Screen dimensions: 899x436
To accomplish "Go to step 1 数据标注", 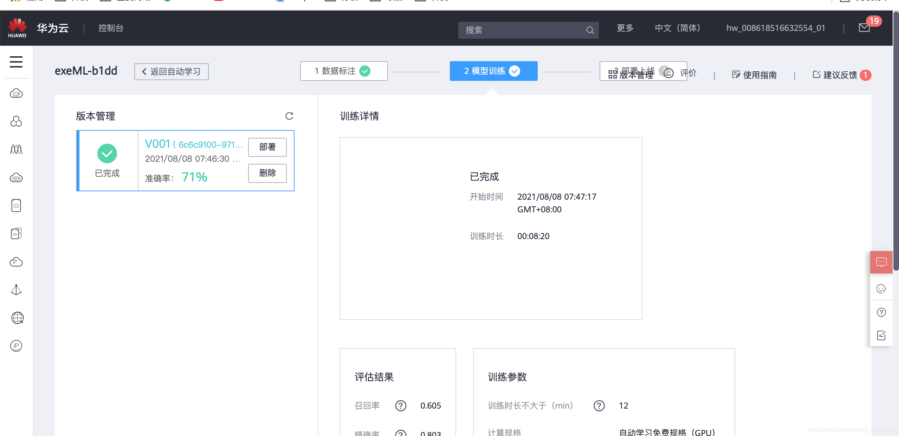I will click(344, 71).
